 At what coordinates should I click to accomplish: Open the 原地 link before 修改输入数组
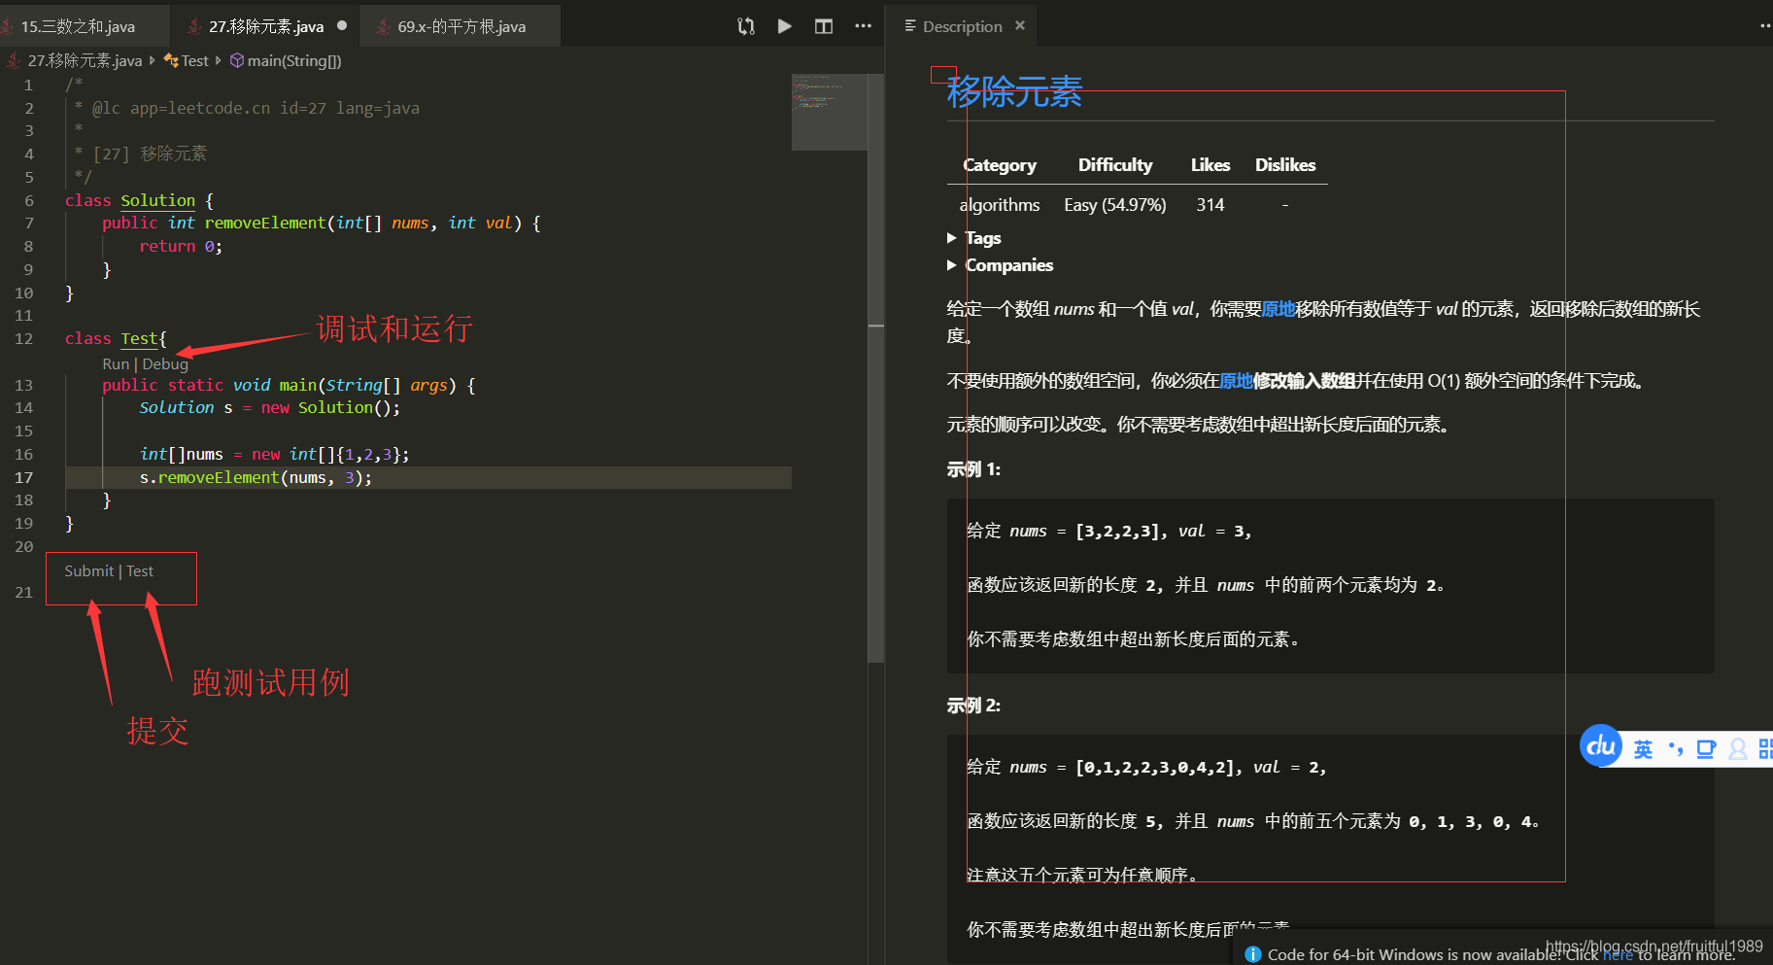(1236, 381)
